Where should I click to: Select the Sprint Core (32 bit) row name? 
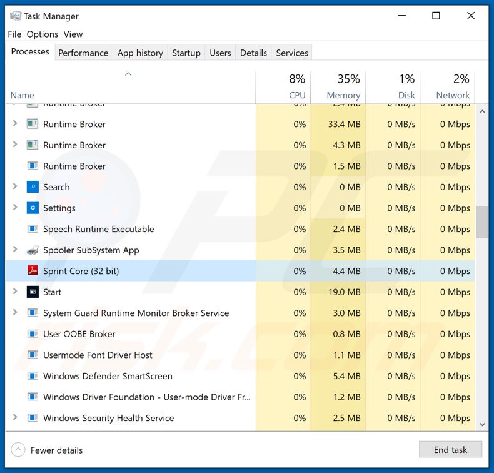(81, 271)
